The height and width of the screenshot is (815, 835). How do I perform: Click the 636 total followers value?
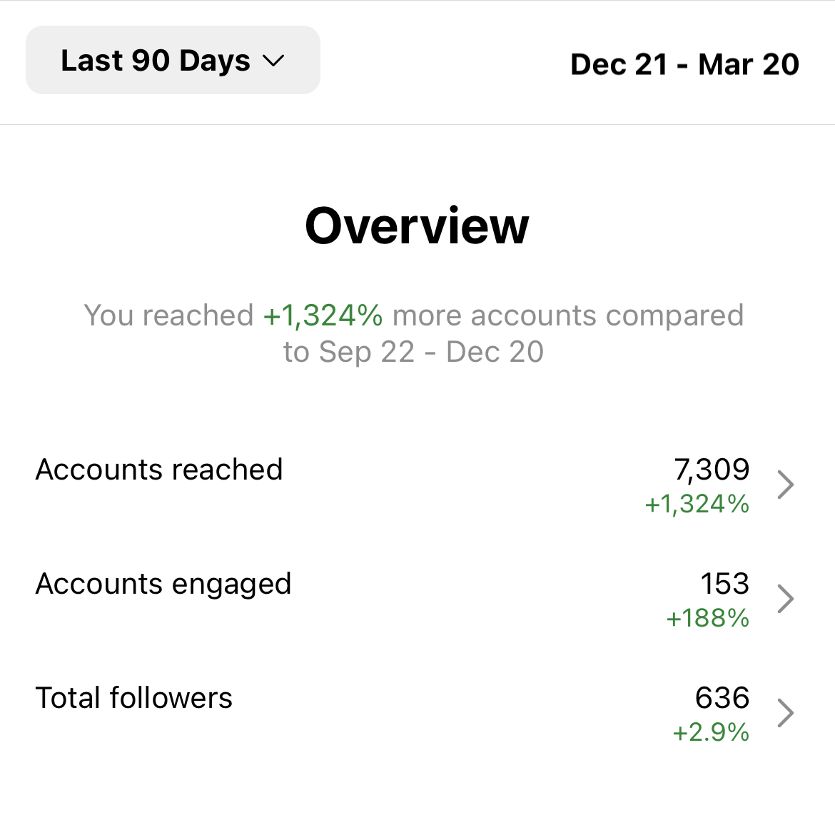pyautogui.click(x=722, y=698)
